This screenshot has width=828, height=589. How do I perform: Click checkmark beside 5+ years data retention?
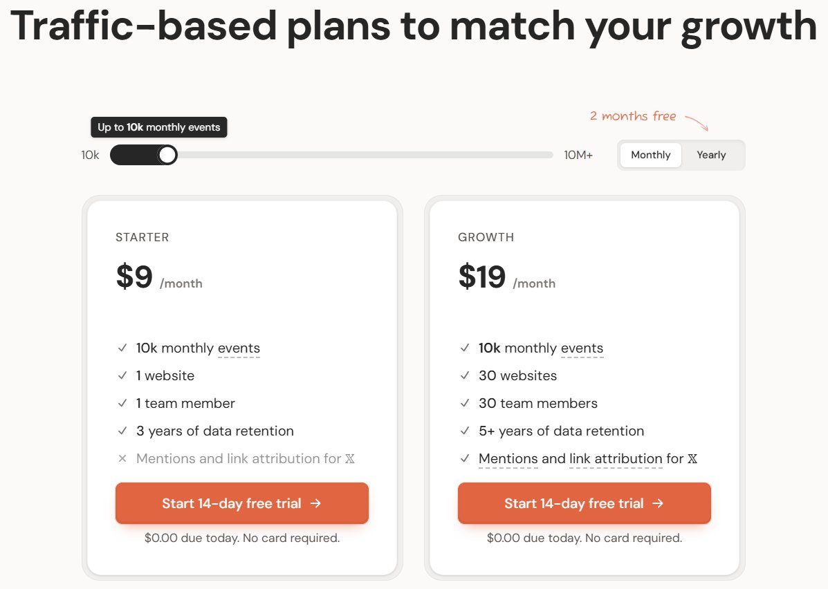(465, 431)
